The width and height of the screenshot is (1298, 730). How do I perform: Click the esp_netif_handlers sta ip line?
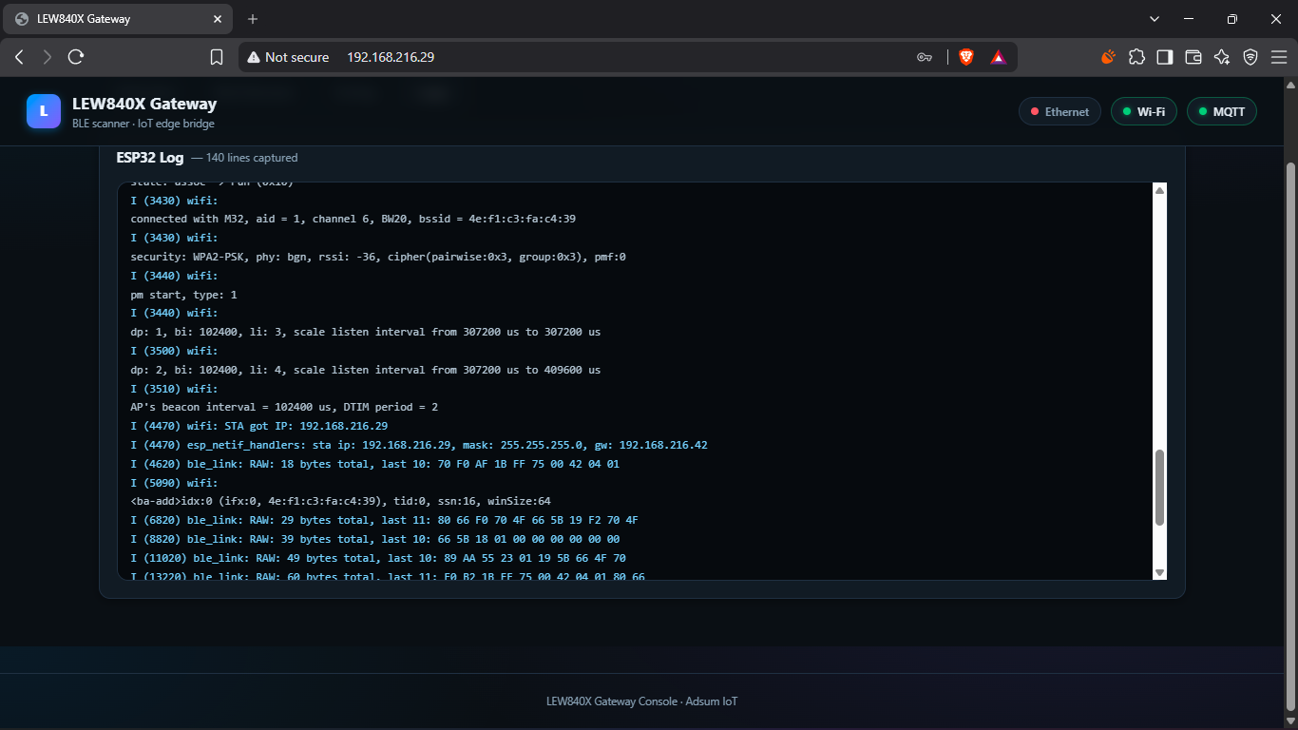419,445
